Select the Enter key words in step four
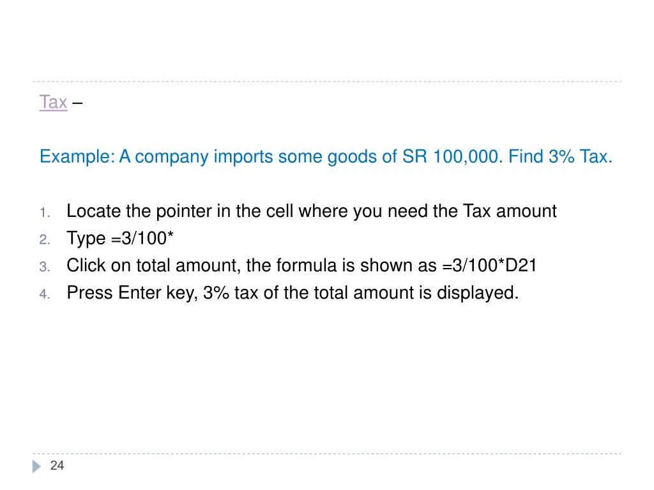This screenshot has height=490, width=654. [158, 293]
